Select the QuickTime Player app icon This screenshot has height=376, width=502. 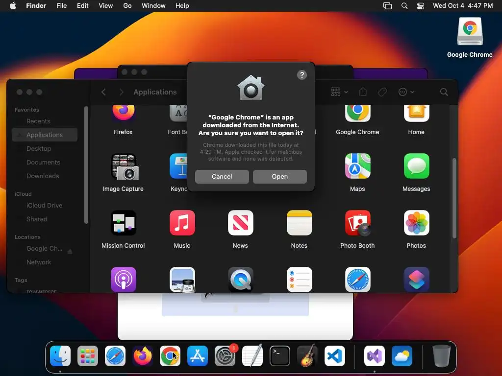coord(240,280)
